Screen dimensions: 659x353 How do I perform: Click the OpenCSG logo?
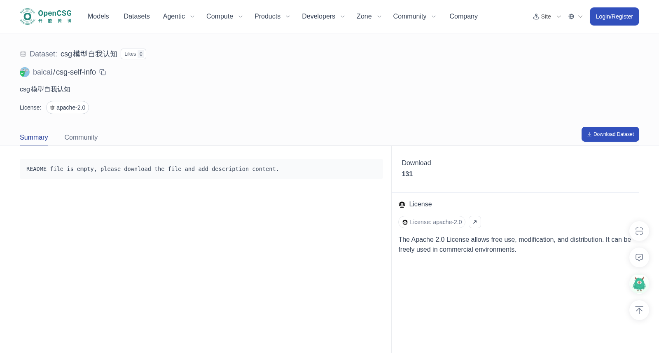[x=46, y=16]
